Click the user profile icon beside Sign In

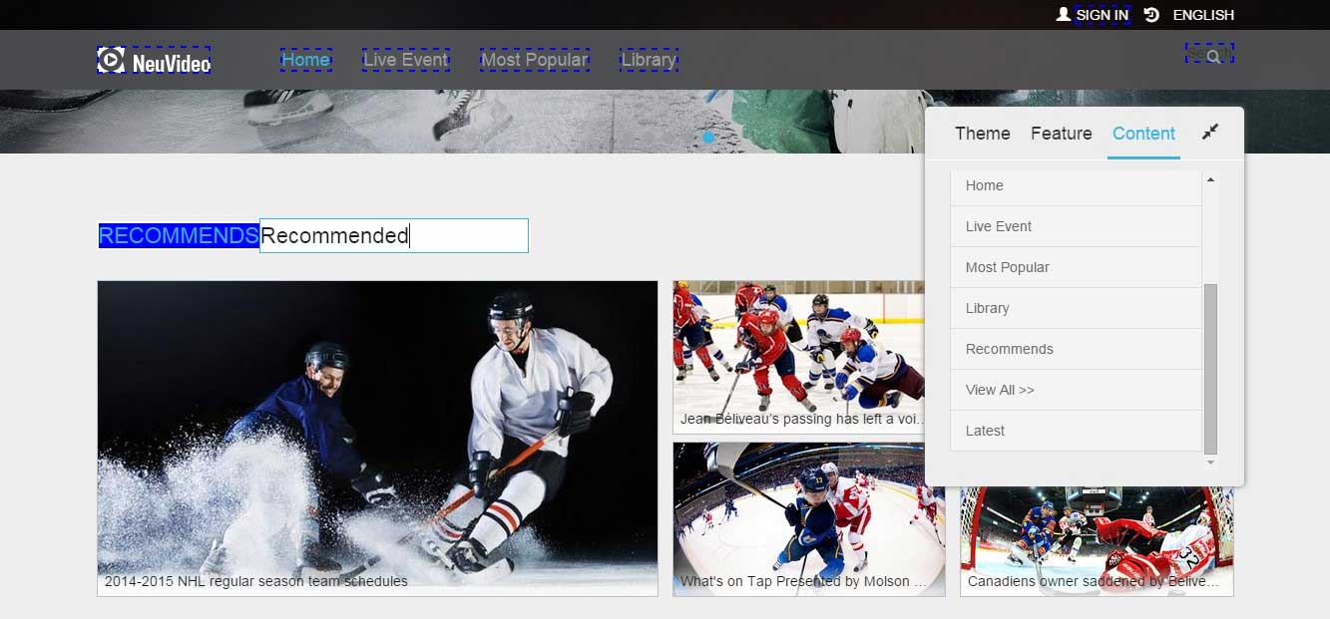[1064, 15]
